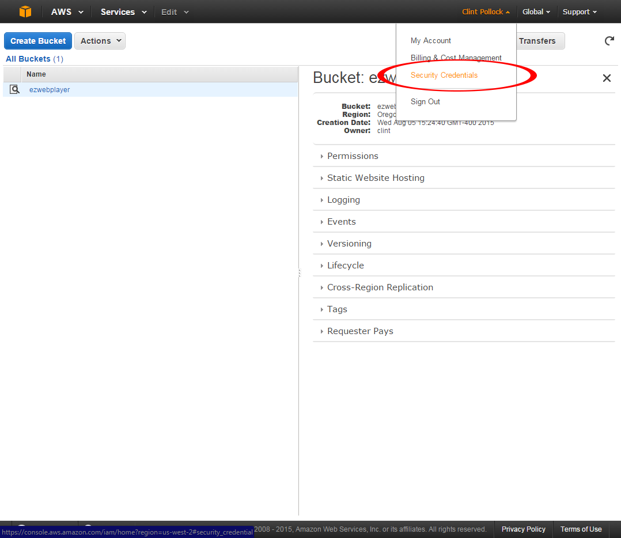This screenshot has height=538, width=621.
Task: Click the refresh icon near Transfers
Action: coord(609,41)
